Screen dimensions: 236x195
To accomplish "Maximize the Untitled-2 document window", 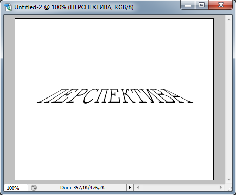I will (202, 5).
